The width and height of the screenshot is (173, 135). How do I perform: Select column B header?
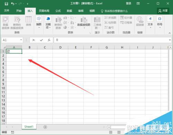(29, 47)
